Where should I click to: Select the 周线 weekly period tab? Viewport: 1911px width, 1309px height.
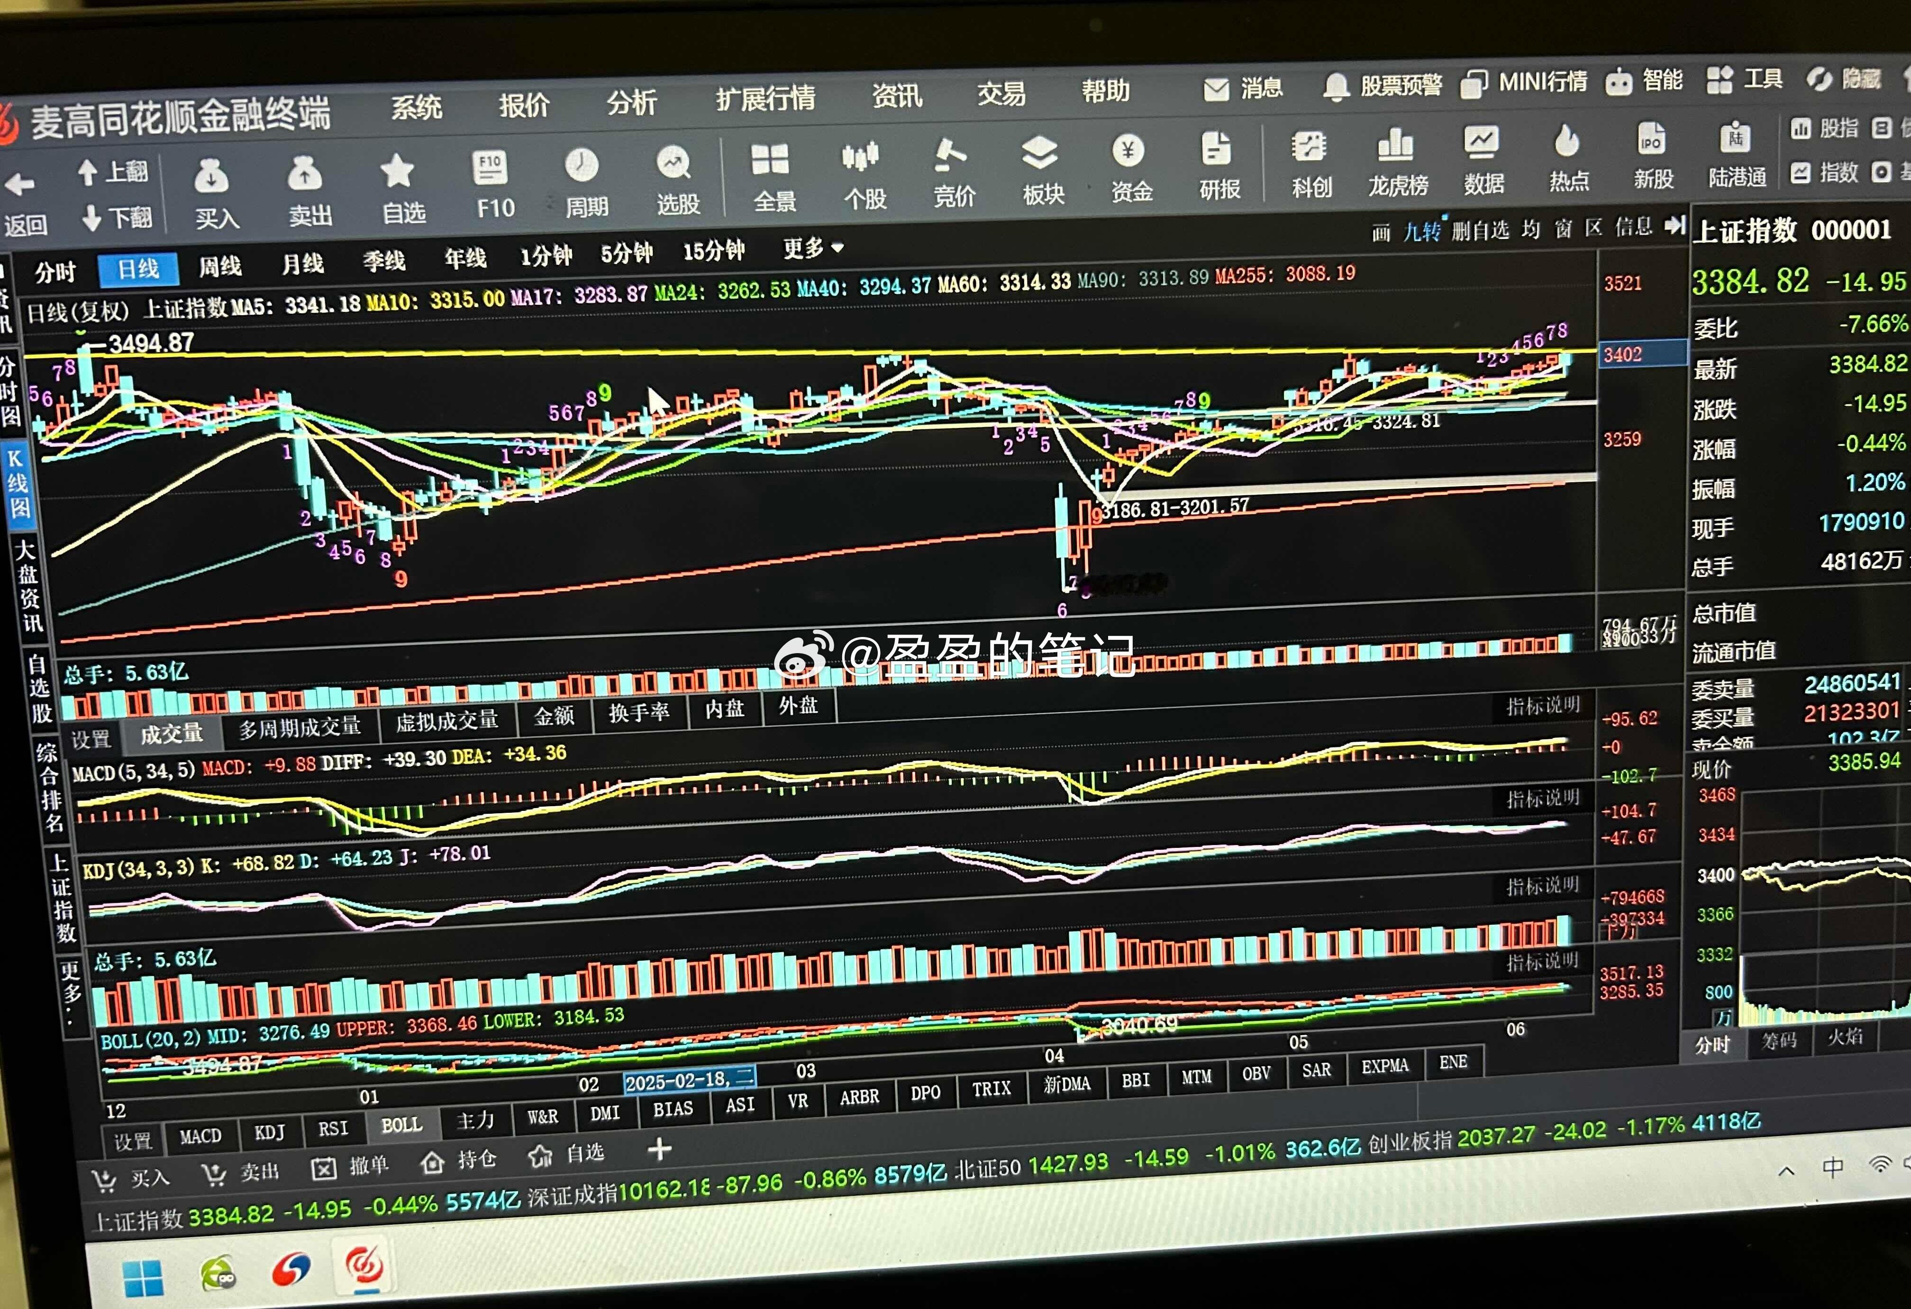[220, 266]
